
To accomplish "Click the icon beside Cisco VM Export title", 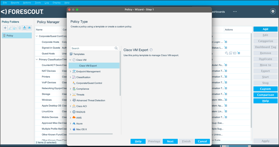I will [151, 50].
